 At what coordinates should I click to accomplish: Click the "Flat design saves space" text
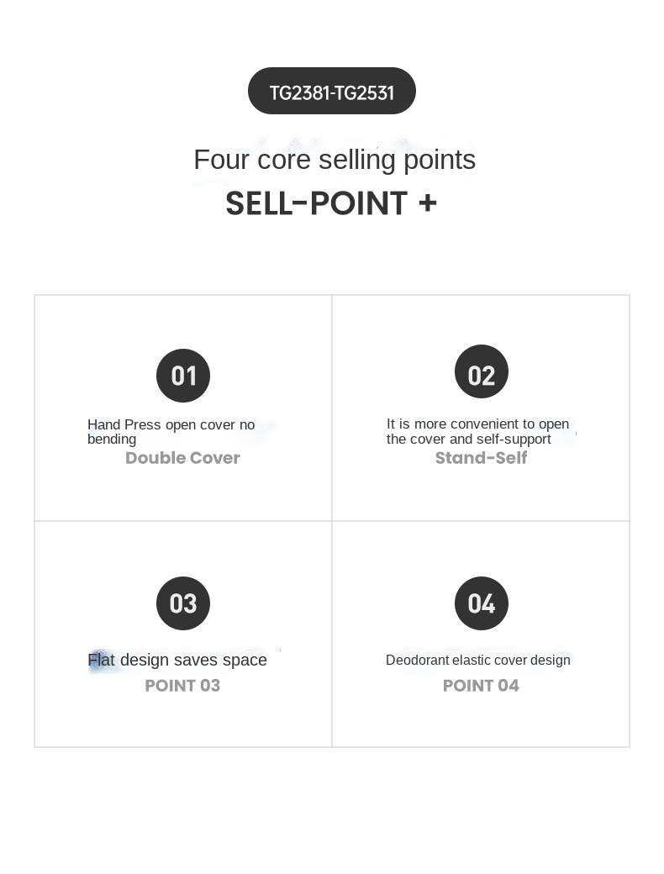(177, 661)
